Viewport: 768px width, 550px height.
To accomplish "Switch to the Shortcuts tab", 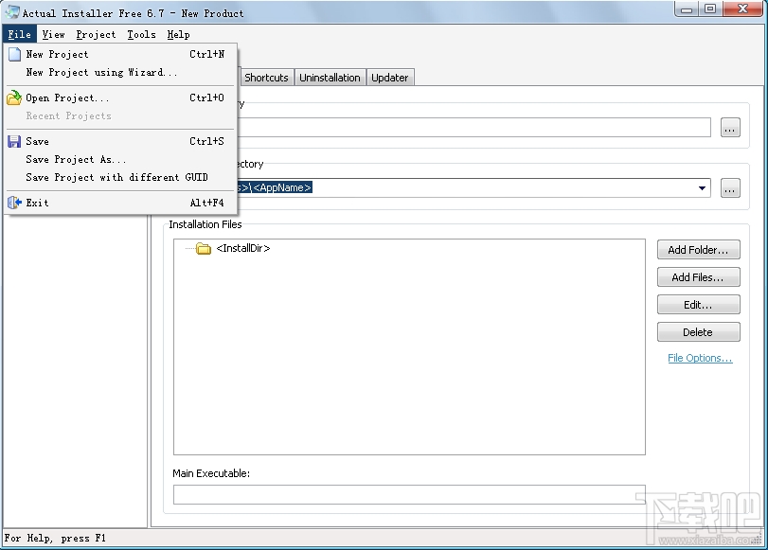I will click(266, 77).
